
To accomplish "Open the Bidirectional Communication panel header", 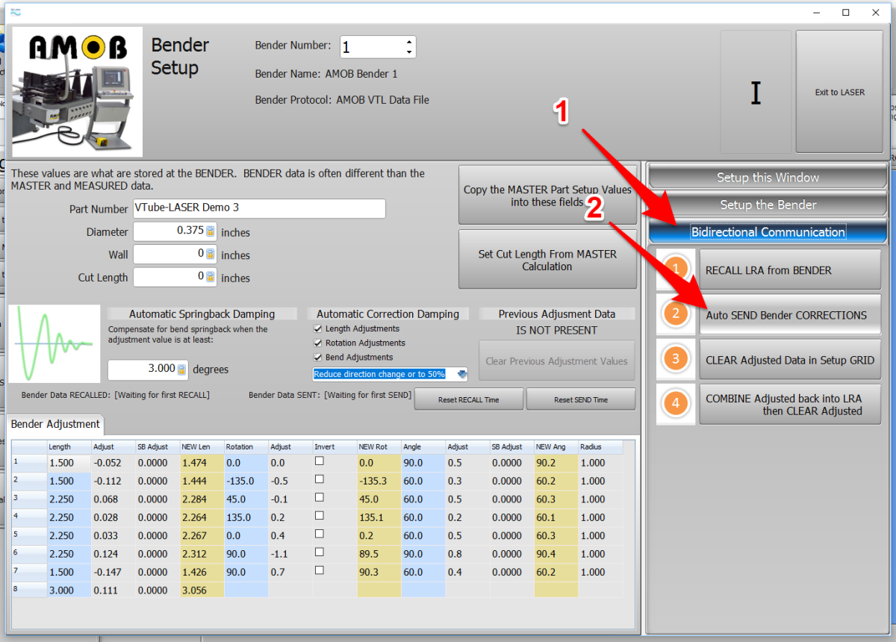I will pyautogui.click(x=768, y=232).
